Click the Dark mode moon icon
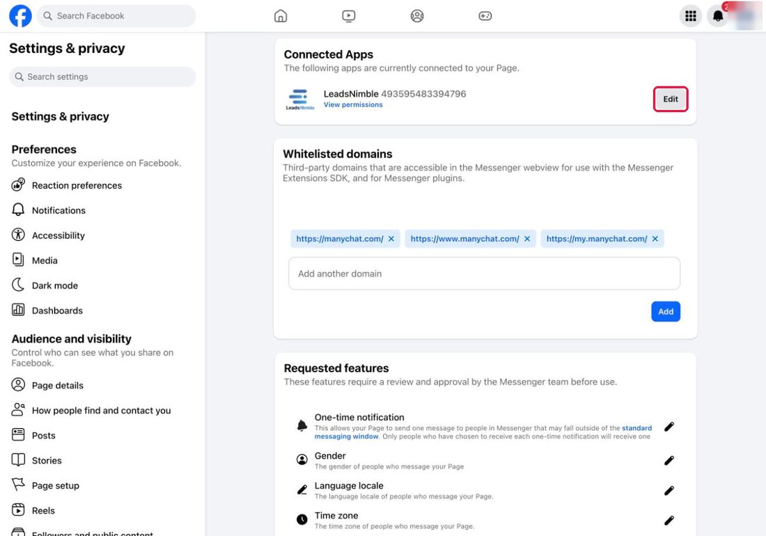 click(x=18, y=285)
